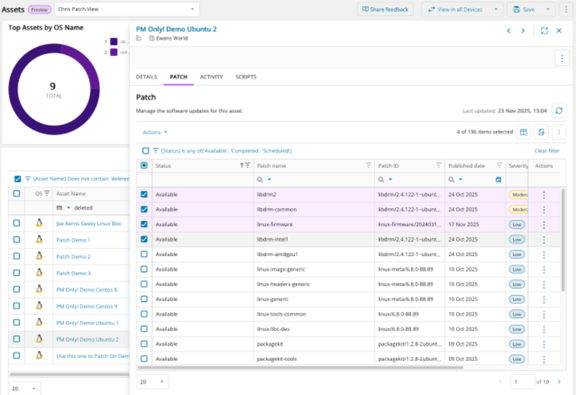Check the Patch Demo 1 asset checkbox
The image size is (576, 395).
point(17,240)
